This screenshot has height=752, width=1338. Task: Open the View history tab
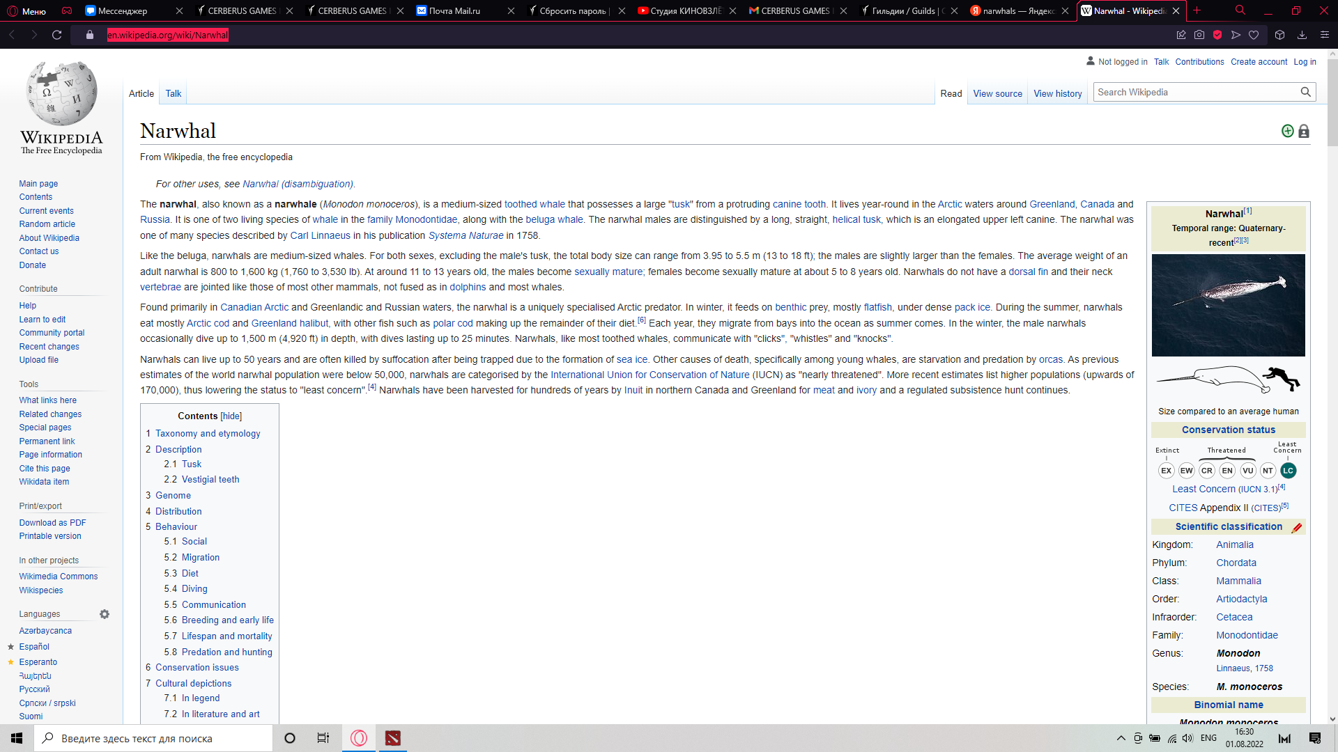point(1057,93)
